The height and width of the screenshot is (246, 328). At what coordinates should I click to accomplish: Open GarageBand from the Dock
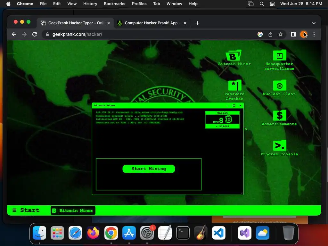[x=201, y=233]
